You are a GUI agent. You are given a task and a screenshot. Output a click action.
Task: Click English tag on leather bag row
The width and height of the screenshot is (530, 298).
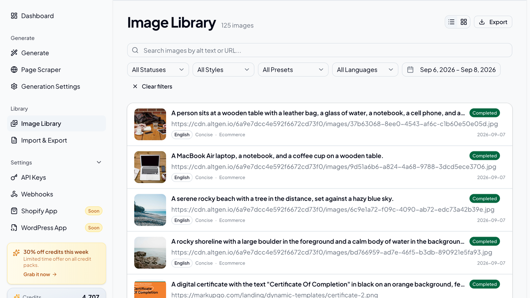coord(182,135)
